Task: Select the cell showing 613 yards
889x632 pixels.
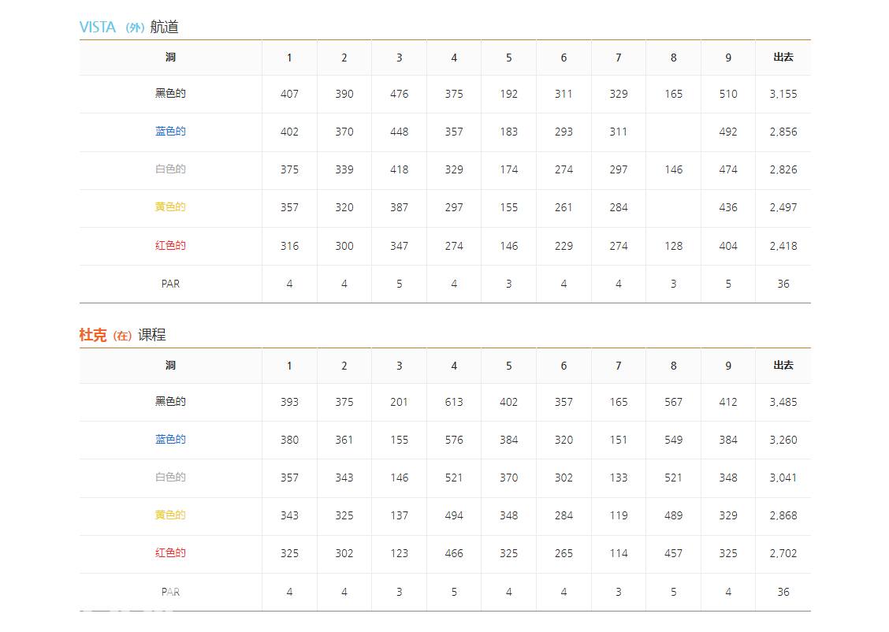Action: pyautogui.click(x=454, y=402)
